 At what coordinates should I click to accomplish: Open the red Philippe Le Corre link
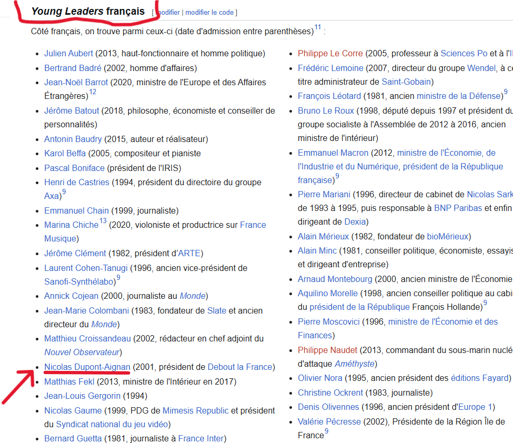[x=330, y=53]
